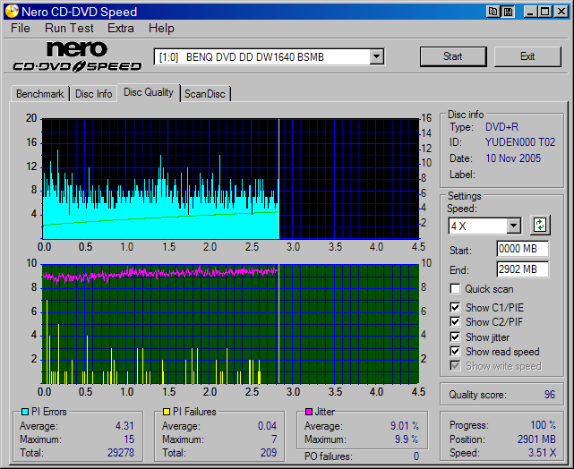Uncheck Show read speed option

(x=455, y=352)
